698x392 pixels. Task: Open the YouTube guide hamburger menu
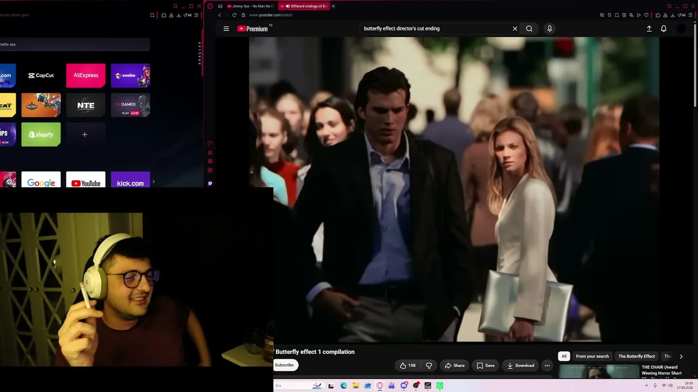pos(226,29)
